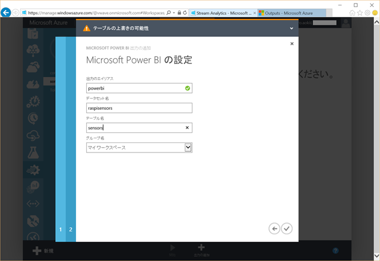The height and width of the screenshot is (261, 380).
Task: Click the warning text テーブルの上書きの可能性
Action: click(x=121, y=28)
